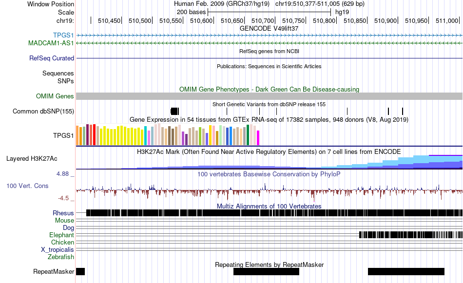Open the GENCODE V49lift37 track title
The height and width of the screenshot is (283, 463).
pos(269,29)
